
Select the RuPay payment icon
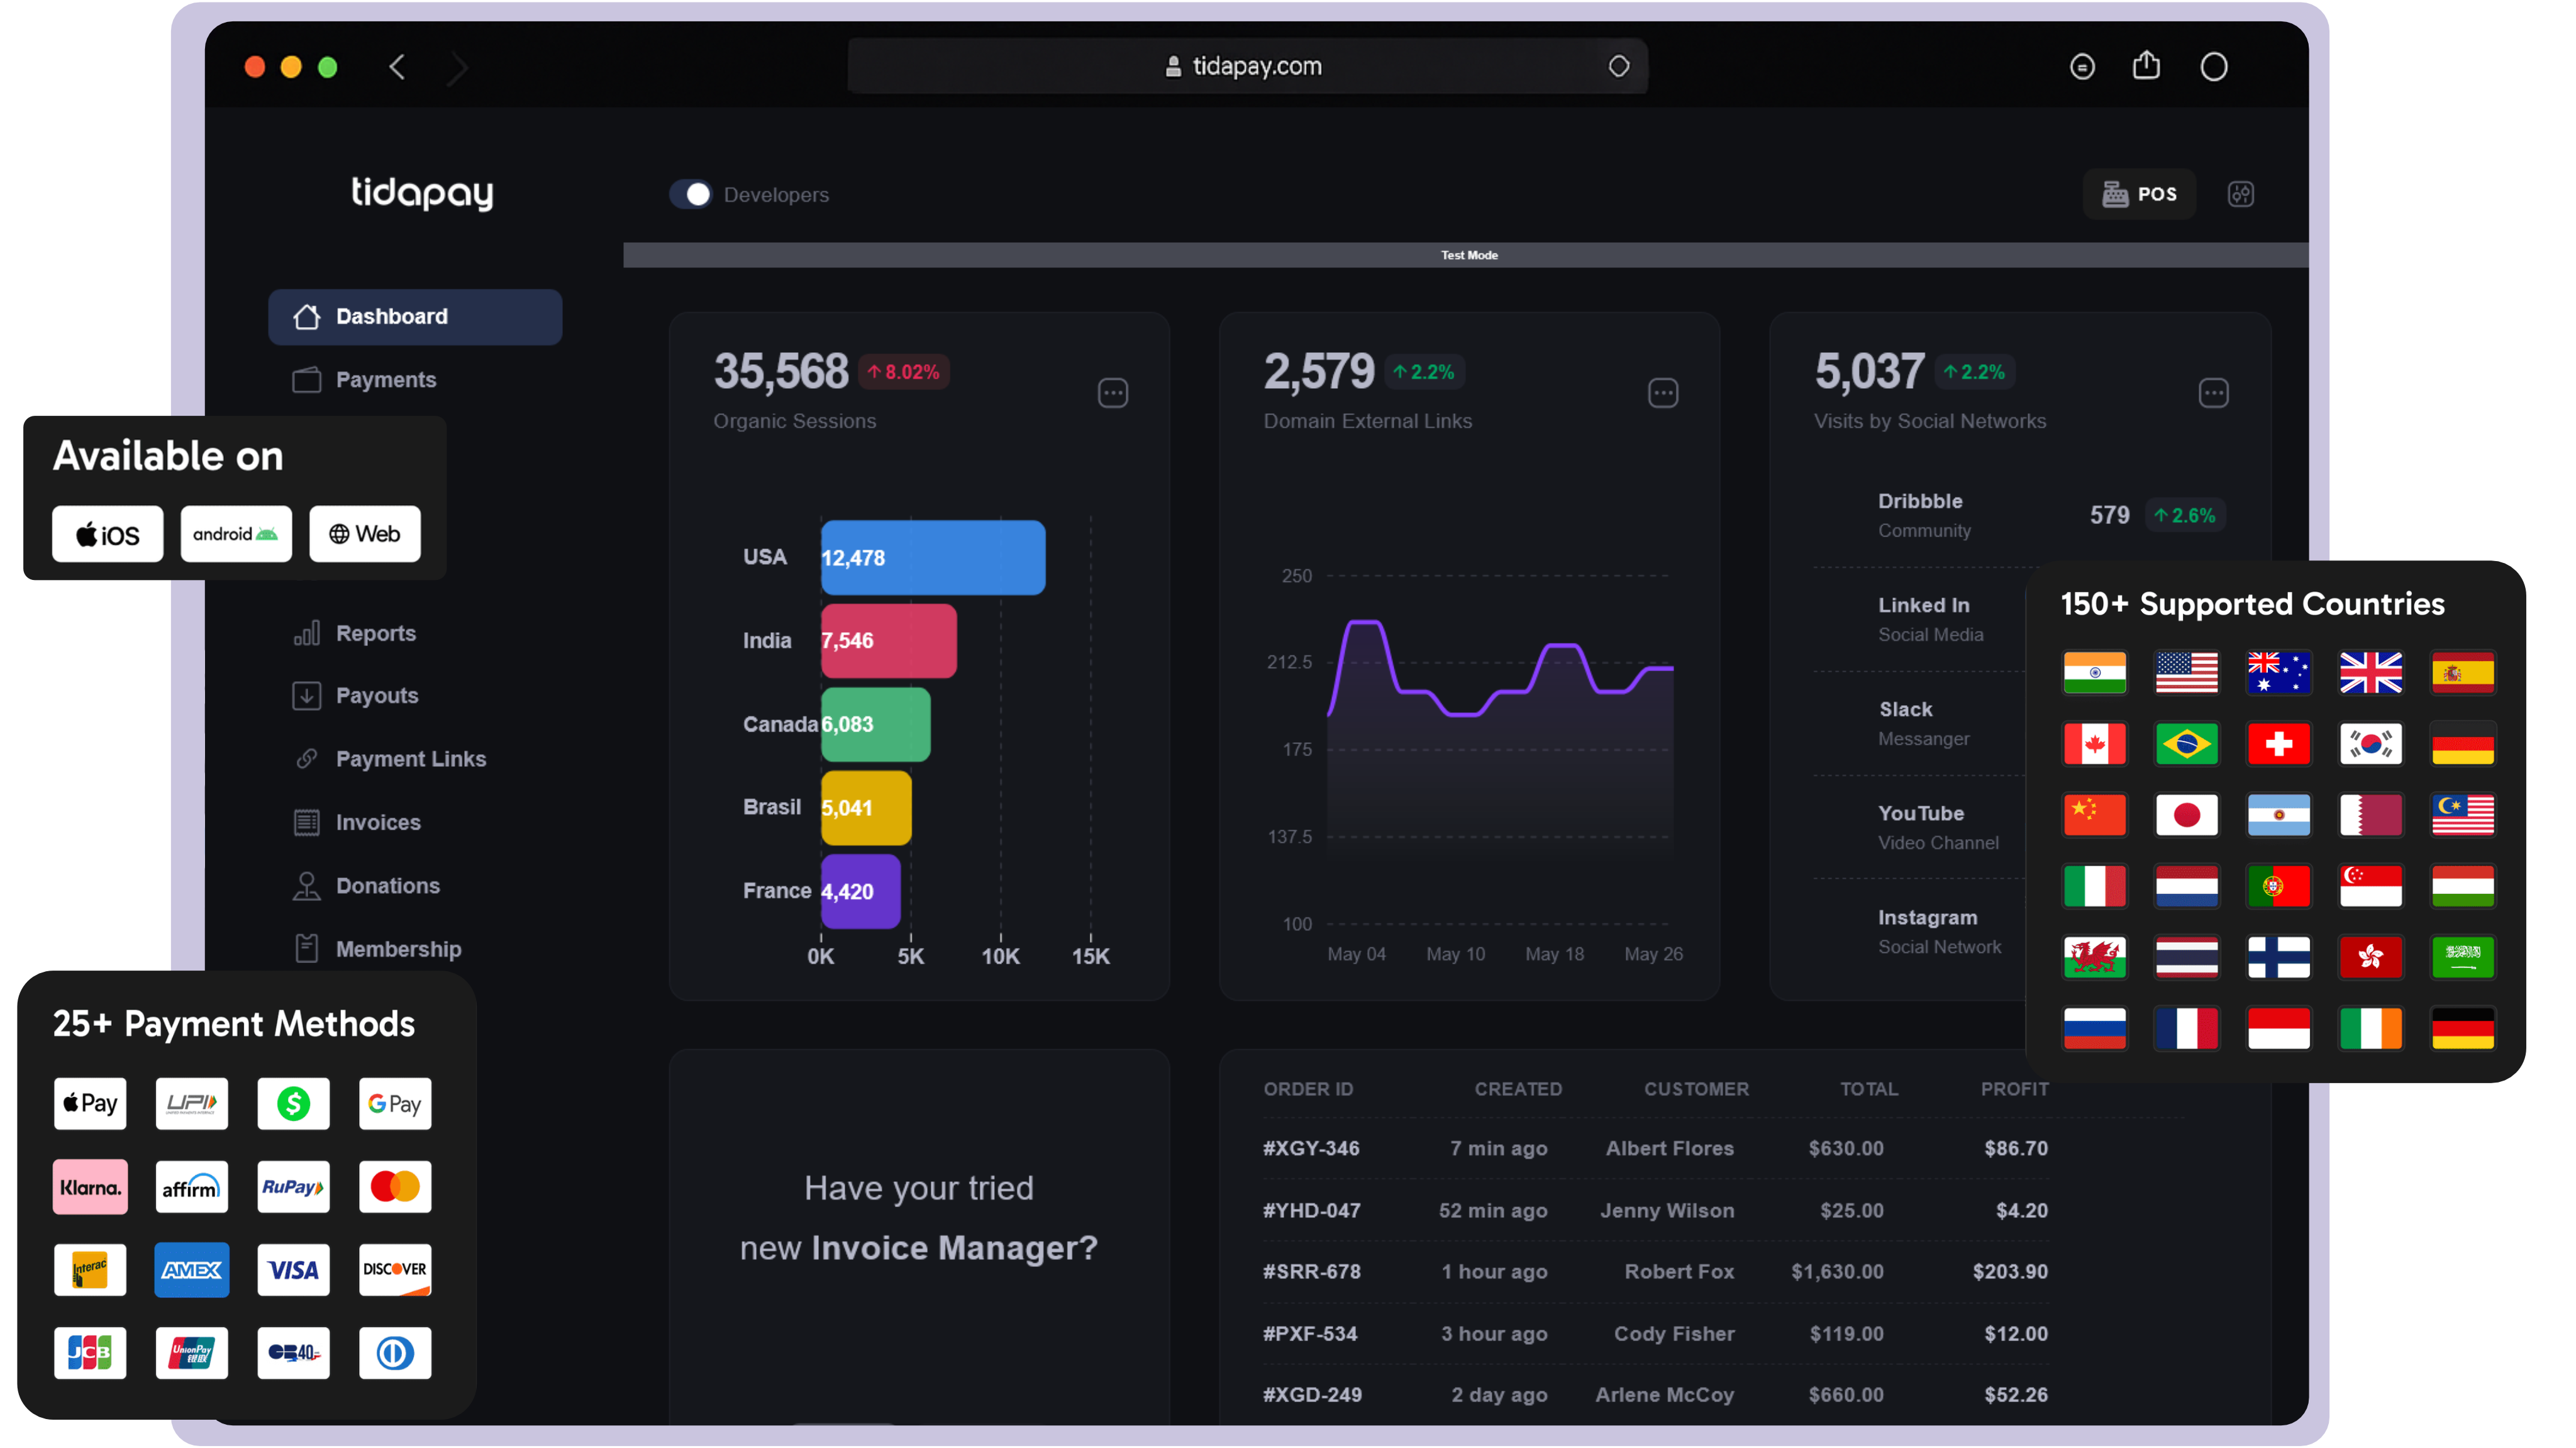click(293, 1187)
